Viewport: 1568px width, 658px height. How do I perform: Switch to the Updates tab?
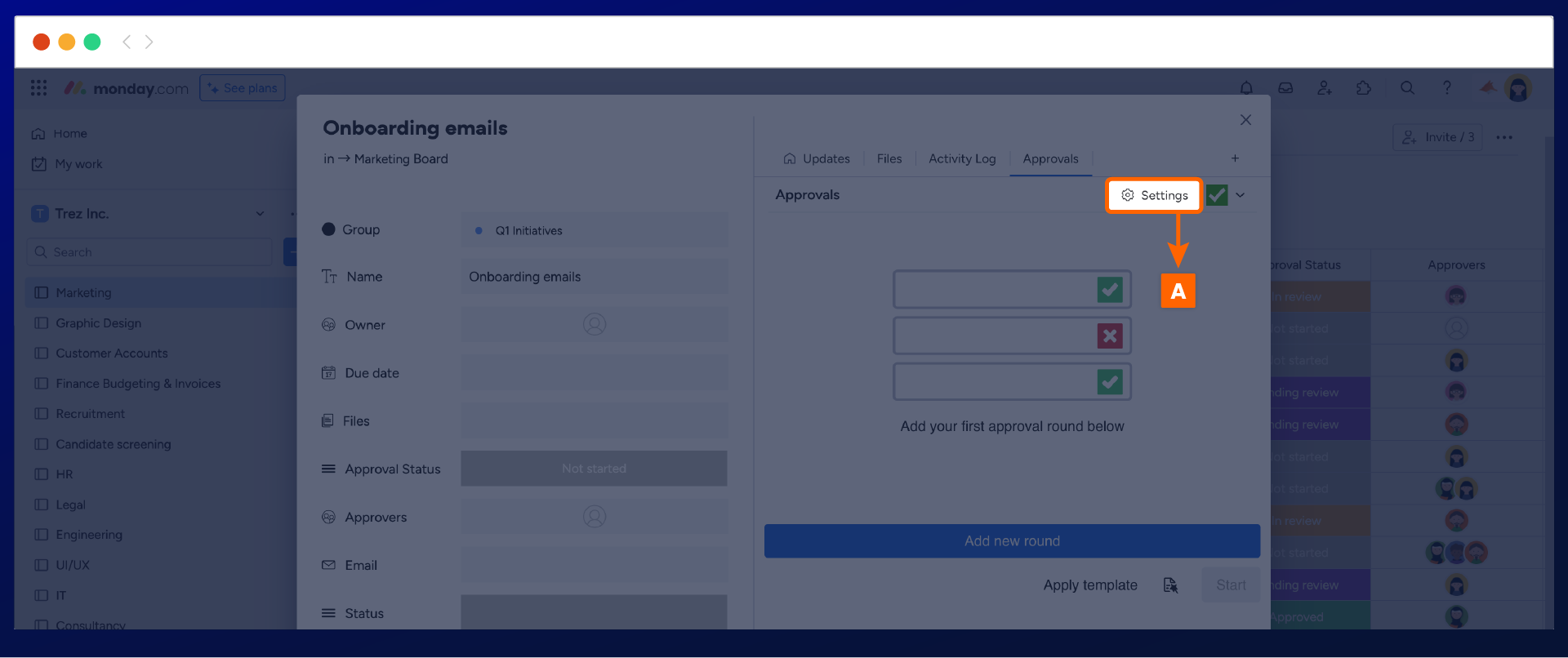point(817,159)
